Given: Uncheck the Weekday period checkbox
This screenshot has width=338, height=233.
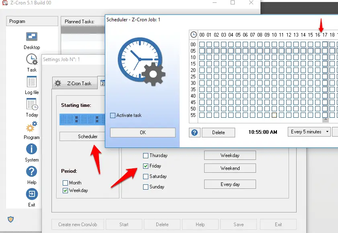Looking at the screenshot, I should point(66,190).
